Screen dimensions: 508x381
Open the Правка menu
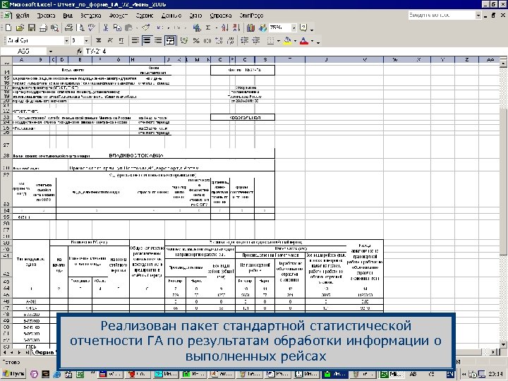[46, 16]
